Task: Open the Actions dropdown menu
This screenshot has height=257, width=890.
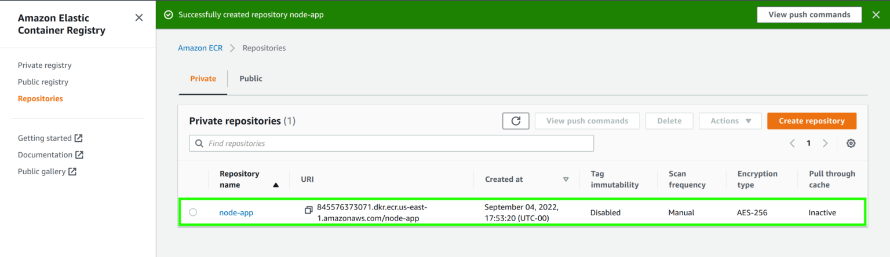Action: click(730, 121)
